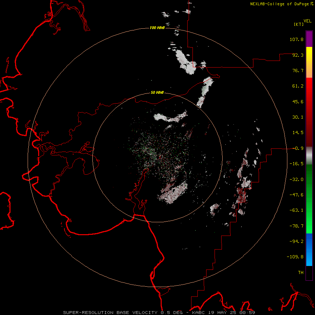The width and height of the screenshot is (315, 315).
Task: Select the 61.2 legend value
Action: [x=298, y=86]
